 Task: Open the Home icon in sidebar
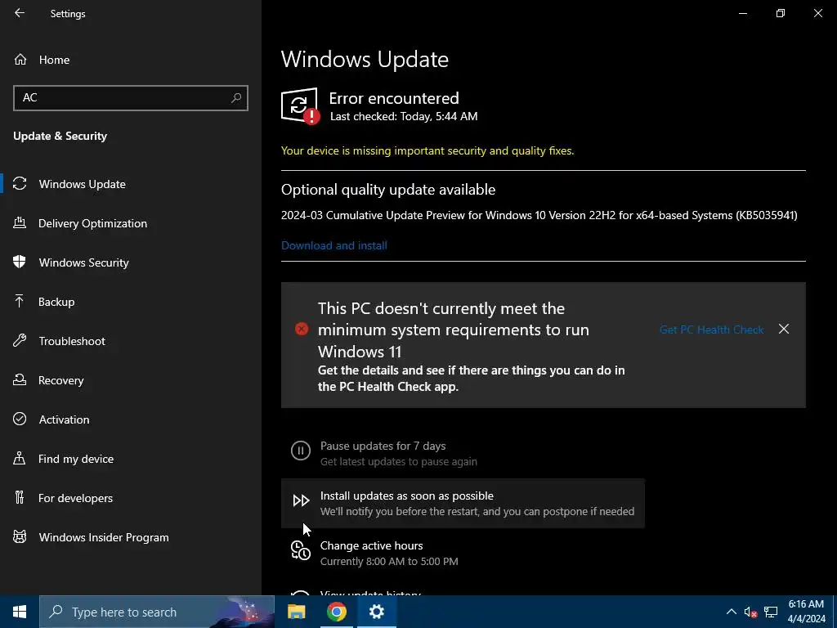(20, 59)
